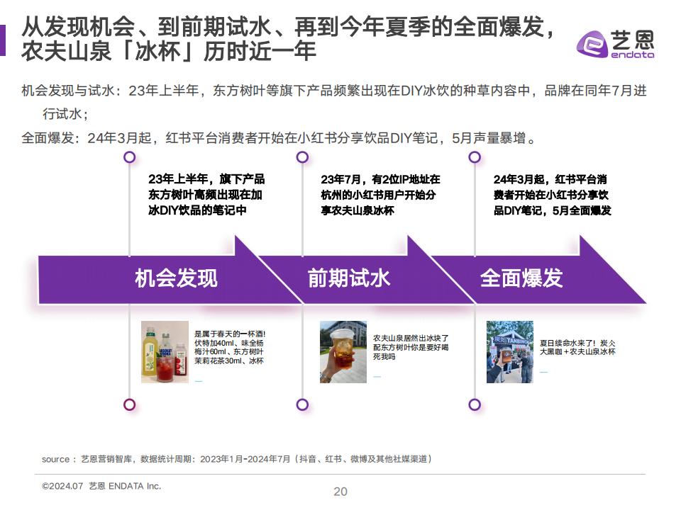Select the slide title starting 从发现机会

289,39
